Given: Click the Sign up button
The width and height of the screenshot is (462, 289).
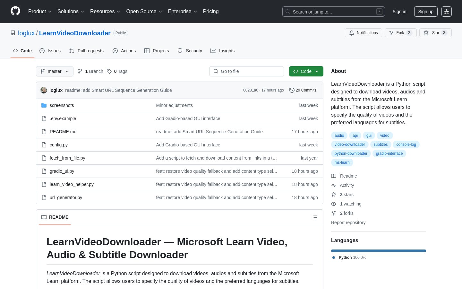Looking at the screenshot, I should 426,12.
